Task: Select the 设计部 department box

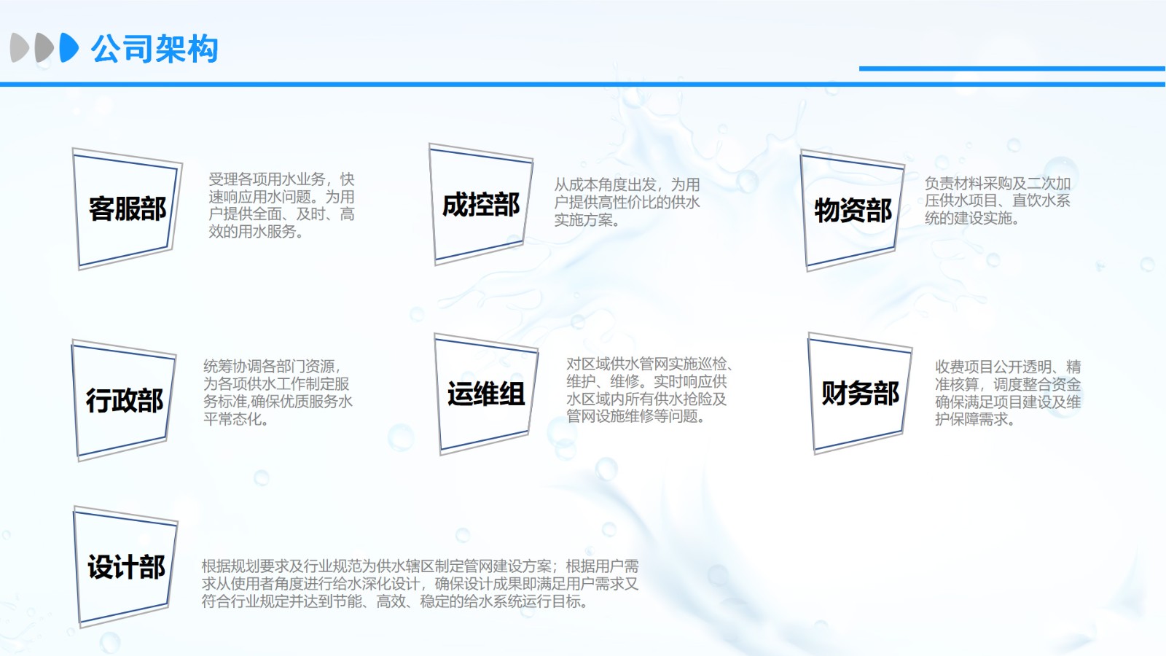Action: pyautogui.click(x=126, y=567)
